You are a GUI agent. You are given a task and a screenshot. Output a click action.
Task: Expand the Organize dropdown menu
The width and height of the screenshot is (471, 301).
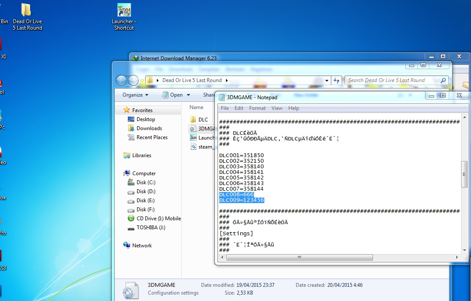135,95
